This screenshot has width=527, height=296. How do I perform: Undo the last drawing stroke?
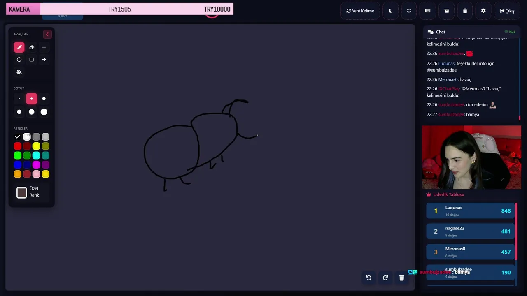[x=368, y=277]
